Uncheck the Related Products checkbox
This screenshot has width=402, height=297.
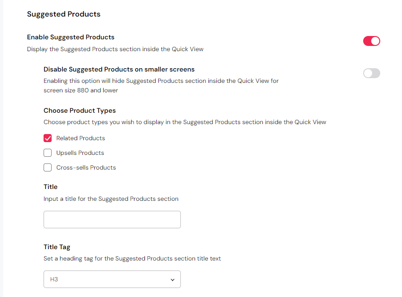(x=48, y=138)
